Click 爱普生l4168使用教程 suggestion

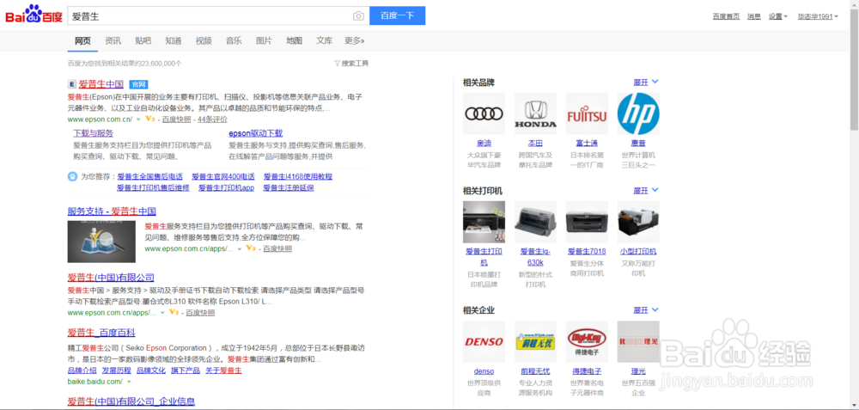tap(298, 176)
